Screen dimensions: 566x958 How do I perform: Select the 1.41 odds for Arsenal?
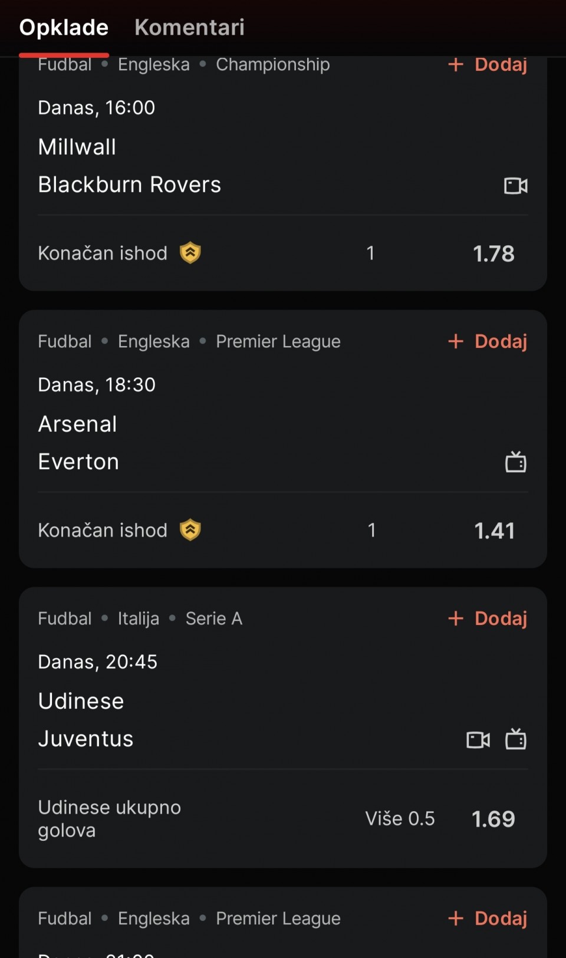pos(494,531)
